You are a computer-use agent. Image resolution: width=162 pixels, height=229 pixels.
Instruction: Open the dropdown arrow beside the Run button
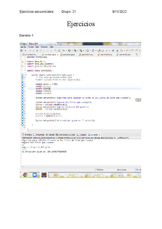pyautogui.click(x=72, y=50)
